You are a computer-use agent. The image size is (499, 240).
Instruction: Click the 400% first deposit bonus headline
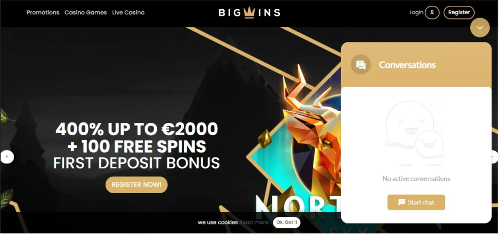[136, 146]
